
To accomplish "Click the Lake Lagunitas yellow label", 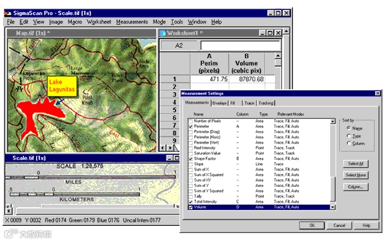I will coord(62,86).
